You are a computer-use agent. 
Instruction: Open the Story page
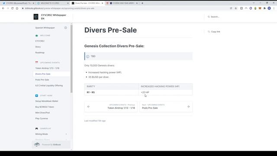point(38,47)
